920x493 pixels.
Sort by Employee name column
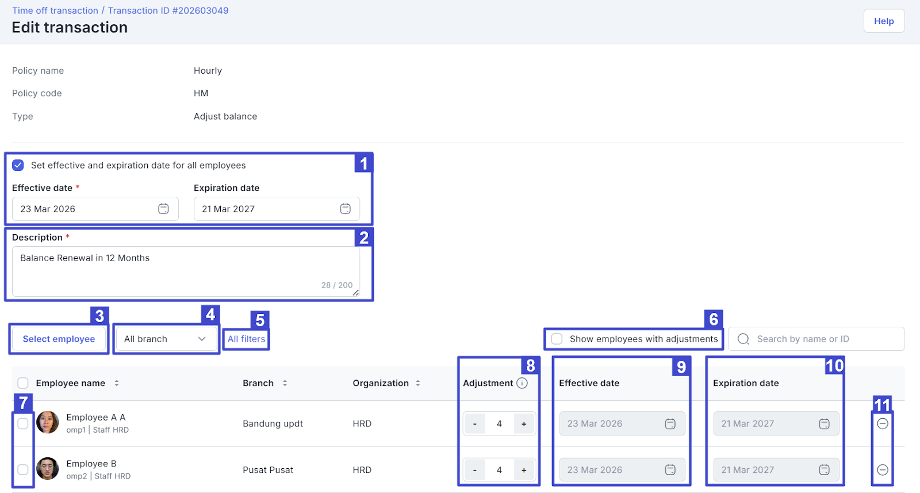point(117,383)
